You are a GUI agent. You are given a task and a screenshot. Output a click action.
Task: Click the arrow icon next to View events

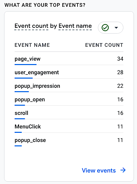pos(123,170)
